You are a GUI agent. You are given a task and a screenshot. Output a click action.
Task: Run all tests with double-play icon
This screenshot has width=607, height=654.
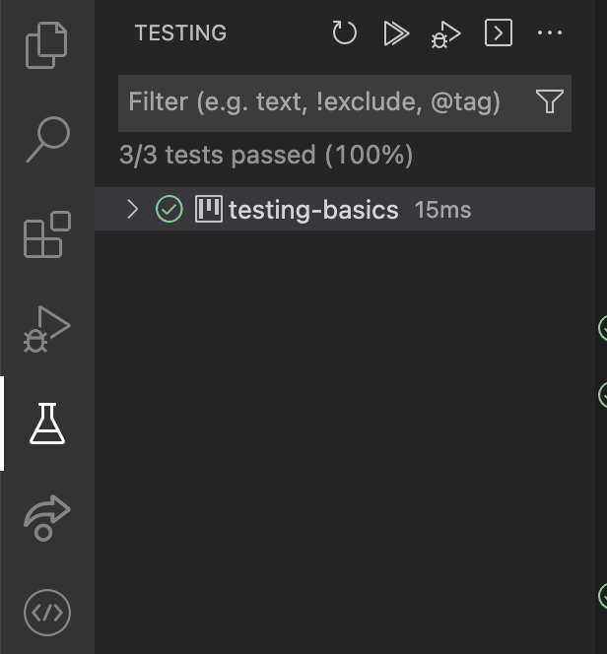396,33
